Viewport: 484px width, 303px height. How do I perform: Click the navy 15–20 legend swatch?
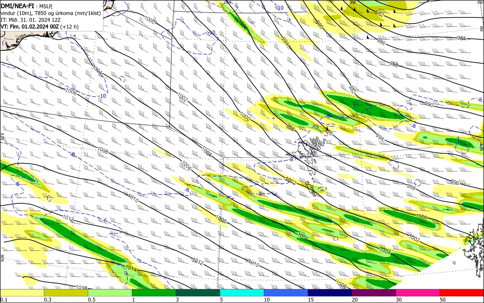(x=330, y=293)
